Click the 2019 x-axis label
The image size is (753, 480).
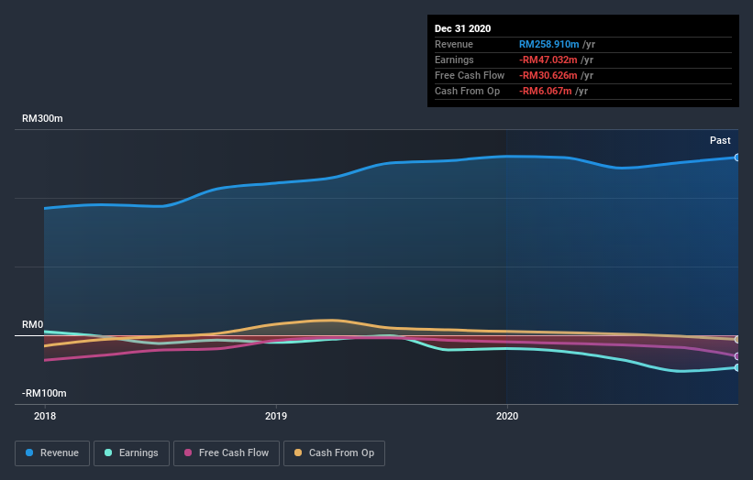tap(276, 416)
